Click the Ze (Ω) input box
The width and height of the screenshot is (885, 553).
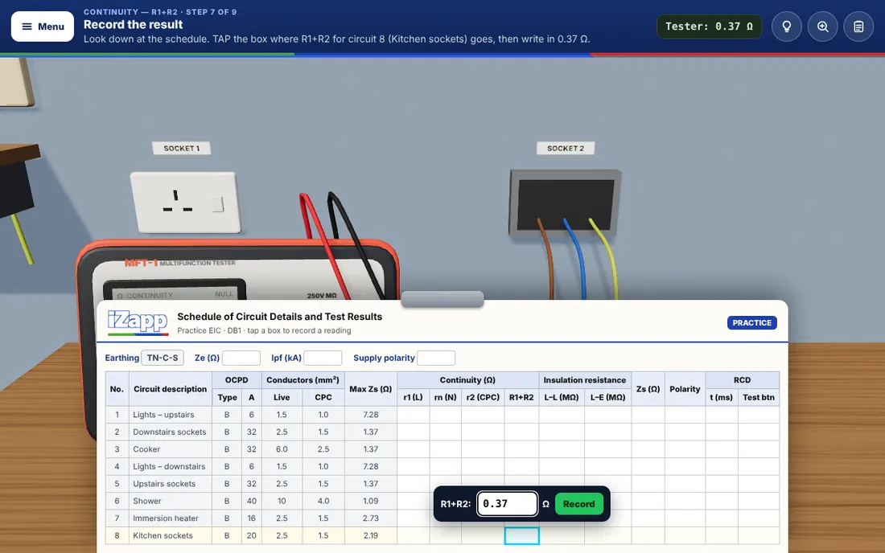click(241, 358)
